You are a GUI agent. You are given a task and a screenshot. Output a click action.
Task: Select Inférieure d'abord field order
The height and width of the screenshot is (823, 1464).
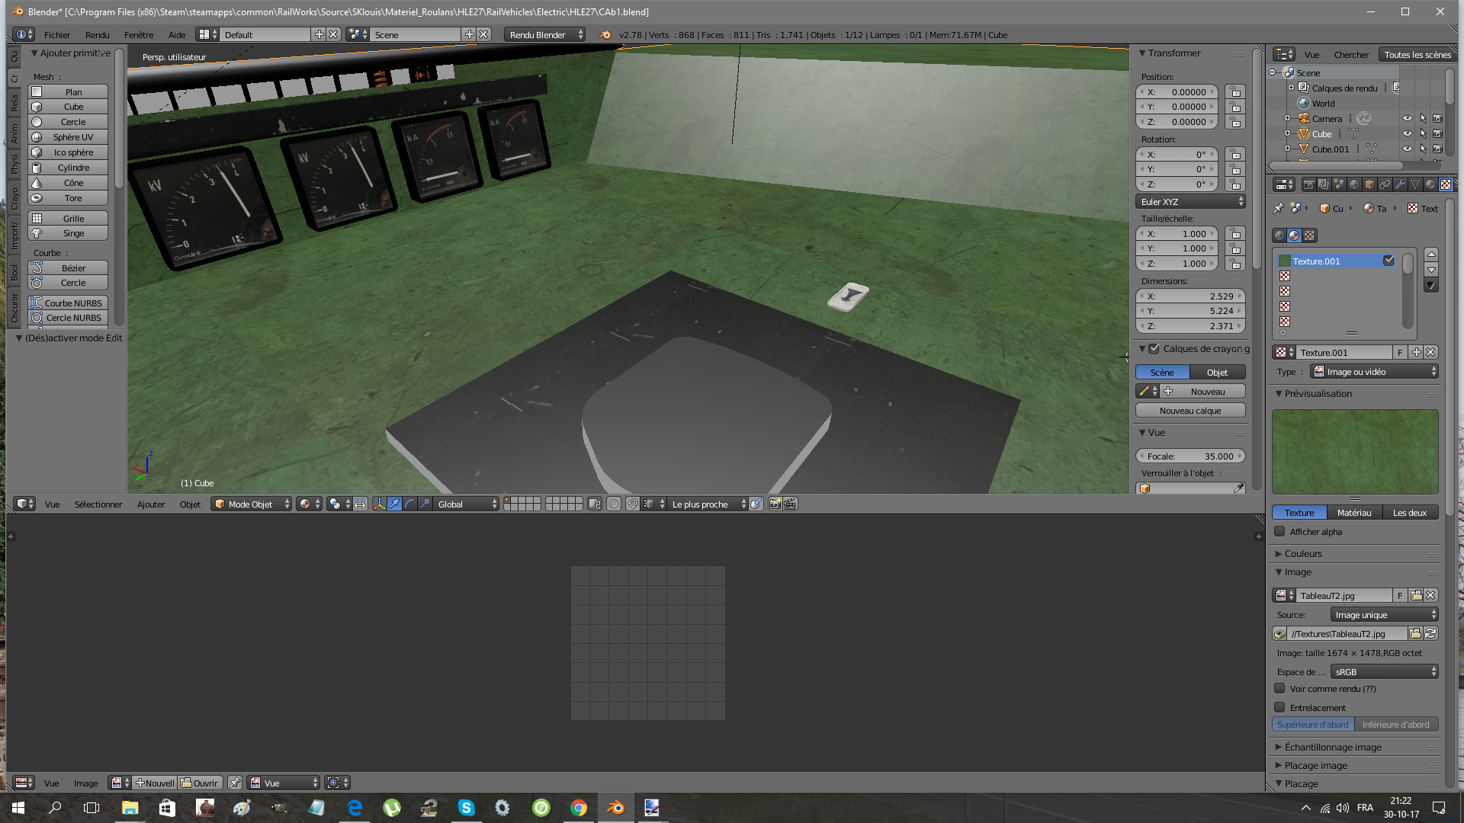(x=1396, y=724)
